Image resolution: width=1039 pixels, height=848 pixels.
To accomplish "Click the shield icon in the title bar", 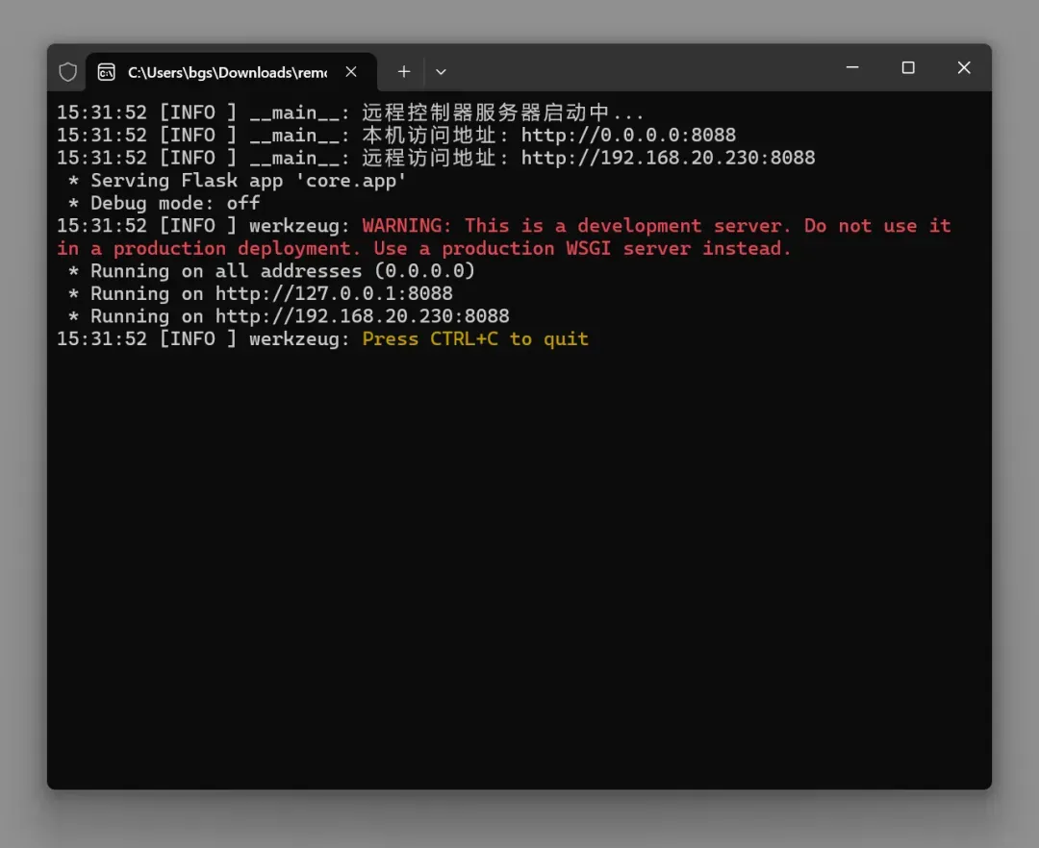I will click(67, 71).
